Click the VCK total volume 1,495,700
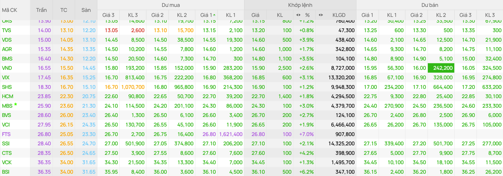Image resolution: width=503 pixels, height=176 pixels. (343, 162)
